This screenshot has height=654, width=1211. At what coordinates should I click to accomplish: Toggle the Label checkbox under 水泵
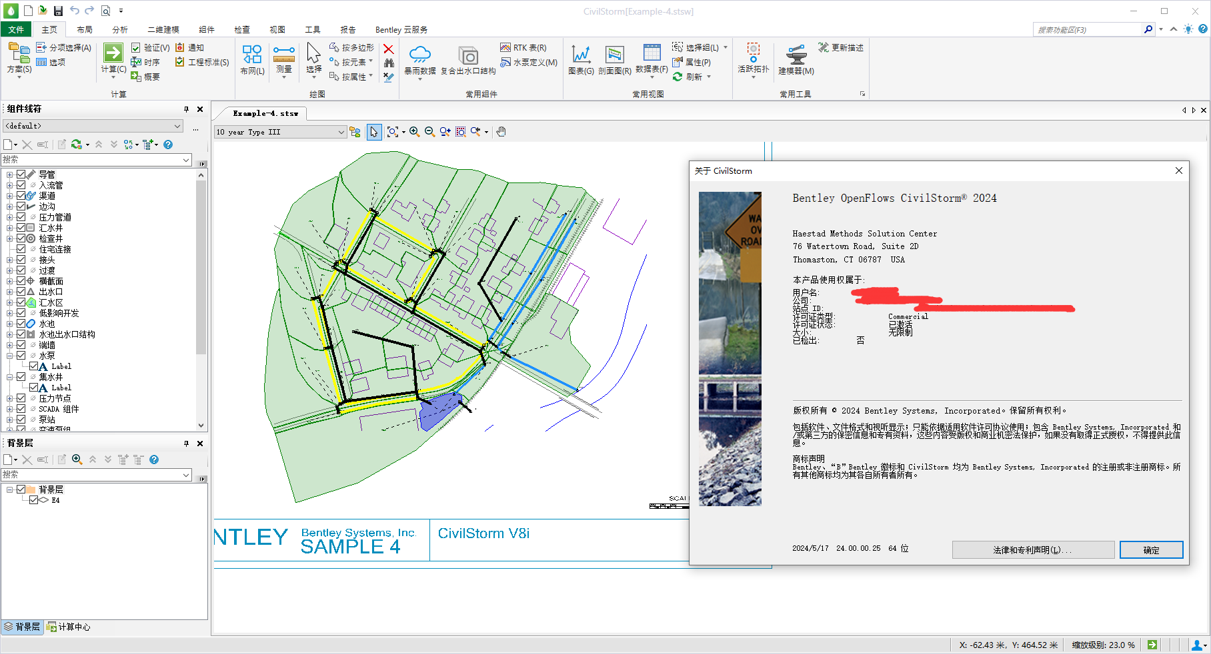(33, 366)
